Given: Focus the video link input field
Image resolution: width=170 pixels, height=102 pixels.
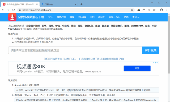Looking at the screenshot, I should coord(75,50).
